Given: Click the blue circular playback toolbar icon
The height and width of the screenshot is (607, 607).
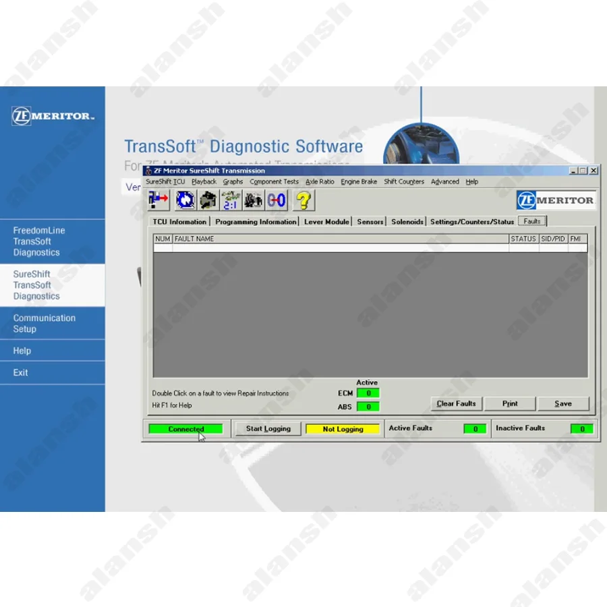Looking at the screenshot, I should [x=185, y=200].
